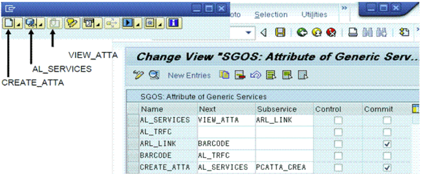Click the Find Next binoculars icon

(x=382, y=33)
